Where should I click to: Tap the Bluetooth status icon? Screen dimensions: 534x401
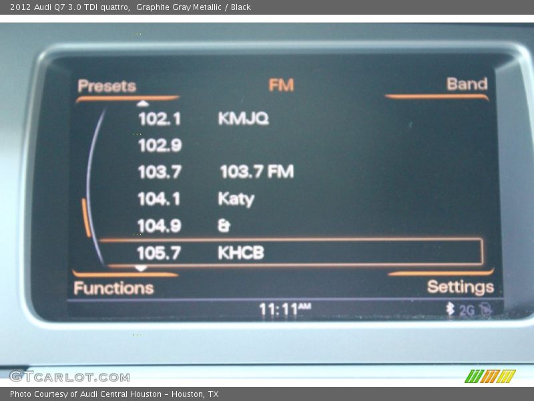[450, 309]
